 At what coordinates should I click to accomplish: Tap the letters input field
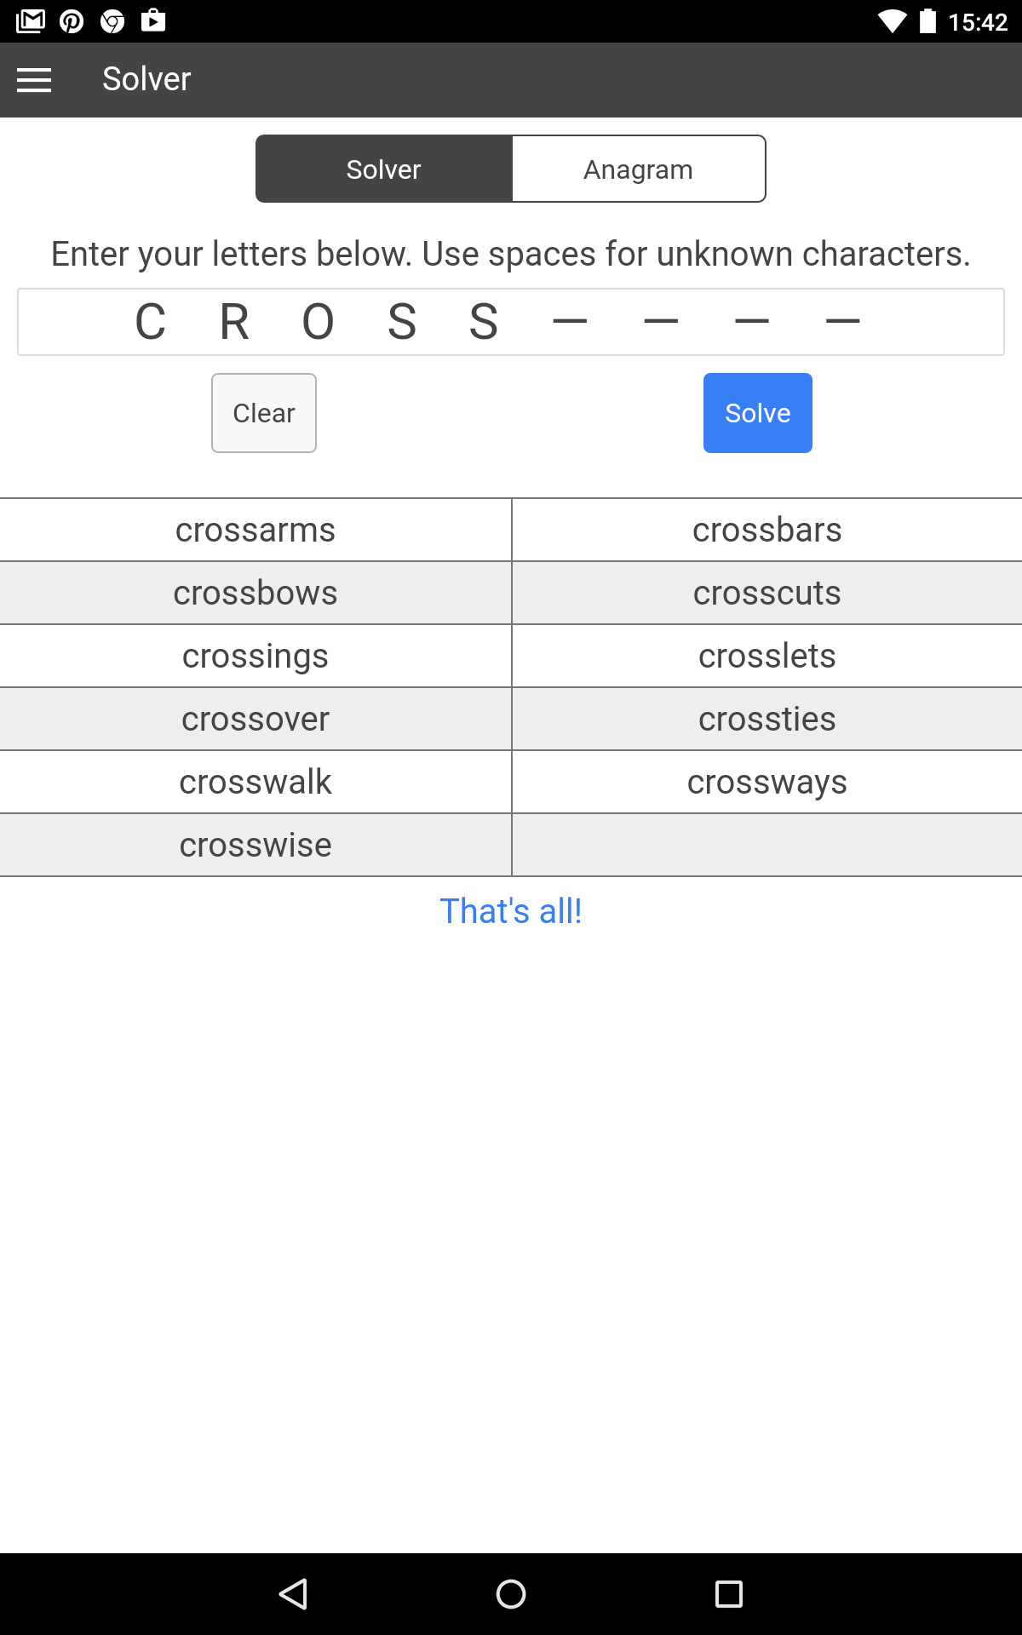511,322
